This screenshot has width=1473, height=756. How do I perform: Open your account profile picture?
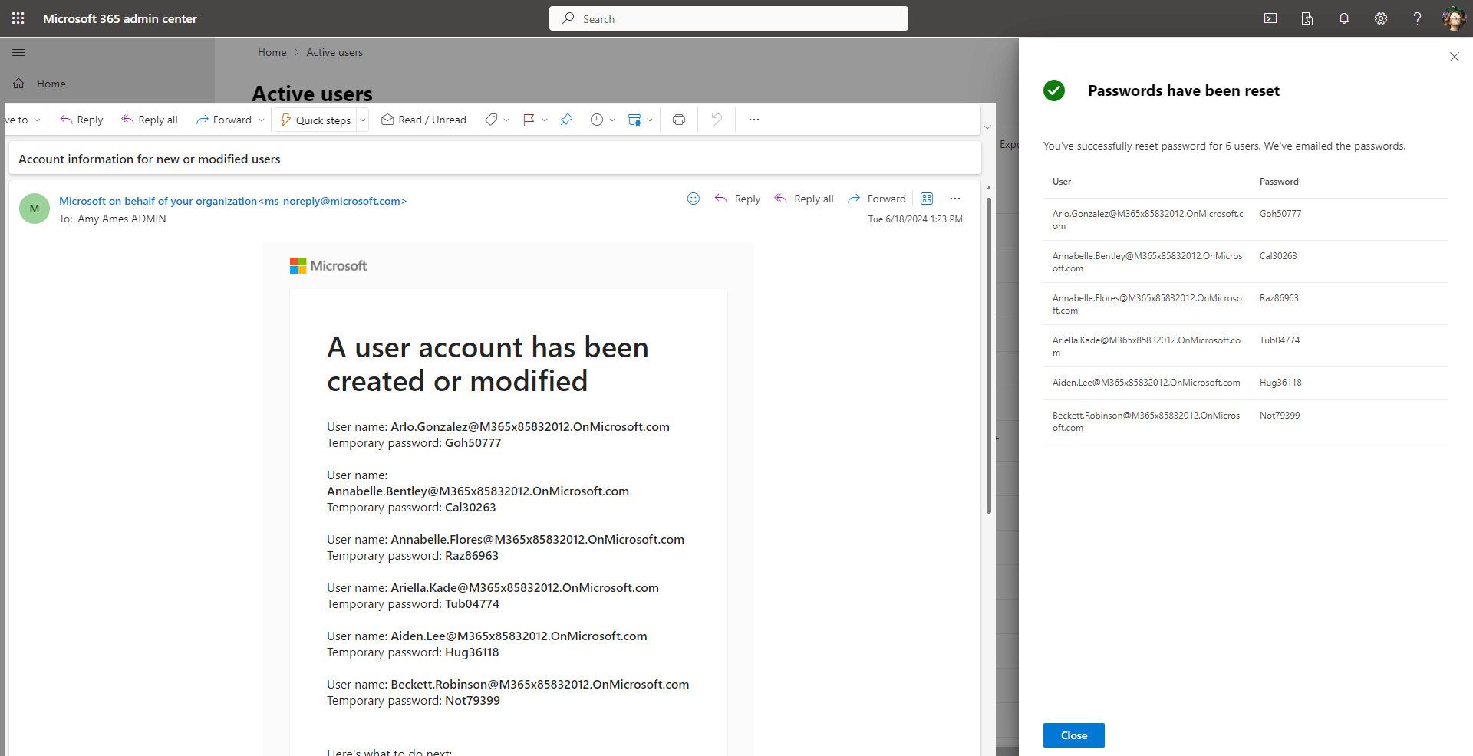pyautogui.click(x=1455, y=18)
